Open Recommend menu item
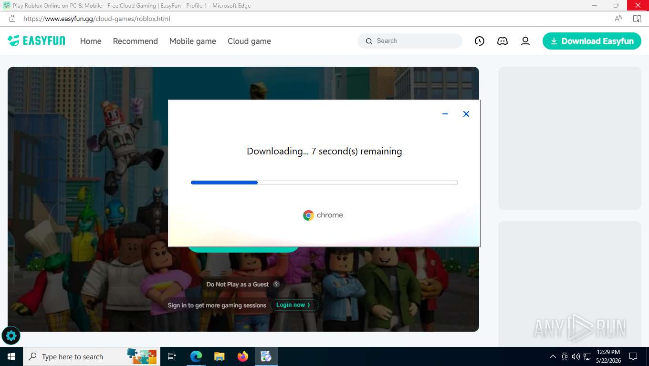 136,41
